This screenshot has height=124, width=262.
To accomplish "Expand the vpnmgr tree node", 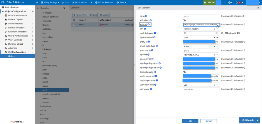I will (40, 119).
